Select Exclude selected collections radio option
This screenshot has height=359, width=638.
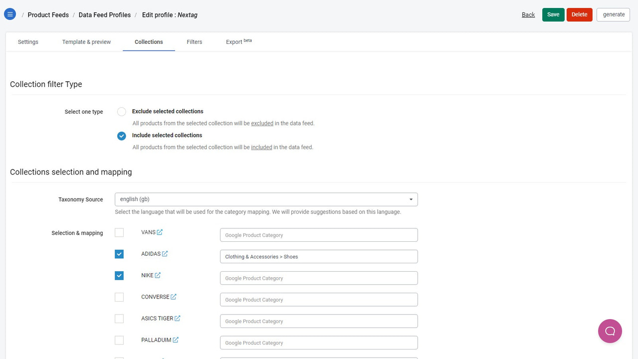122,112
